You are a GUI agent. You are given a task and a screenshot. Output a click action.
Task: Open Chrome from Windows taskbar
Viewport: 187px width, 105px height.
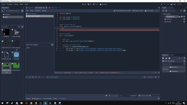(x=31, y=103)
